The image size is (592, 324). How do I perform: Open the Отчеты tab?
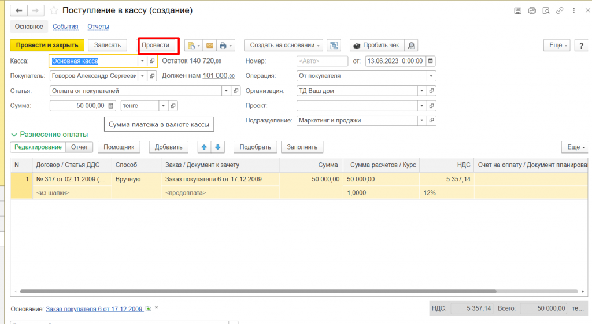[98, 27]
